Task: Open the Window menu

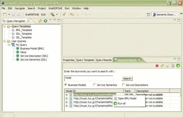Action: click(x=76, y=8)
